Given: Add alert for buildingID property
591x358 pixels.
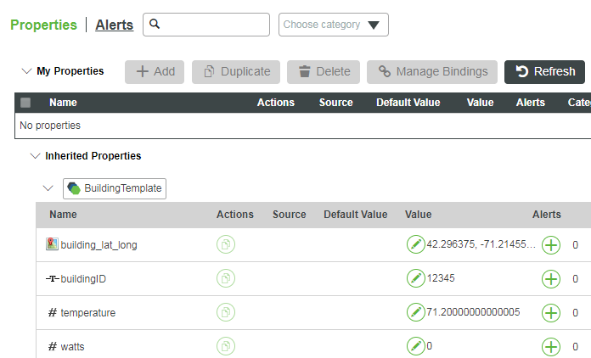Looking at the screenshot, I should point(551,278).
